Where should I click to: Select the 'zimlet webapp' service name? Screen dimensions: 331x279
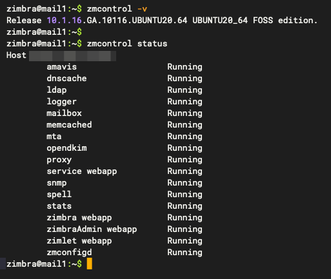79,241
